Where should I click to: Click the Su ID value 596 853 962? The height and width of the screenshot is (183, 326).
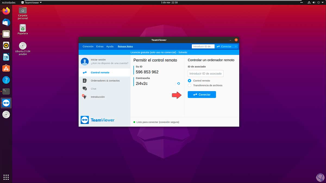tap(147, 72)
